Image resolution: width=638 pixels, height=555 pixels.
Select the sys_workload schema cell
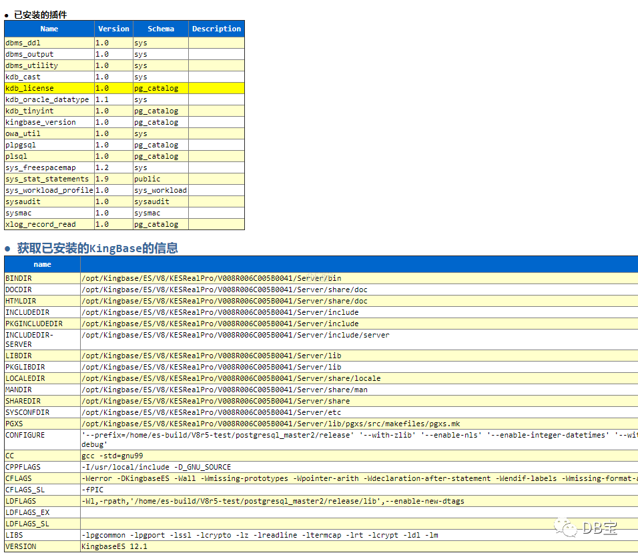coord(161,190)
